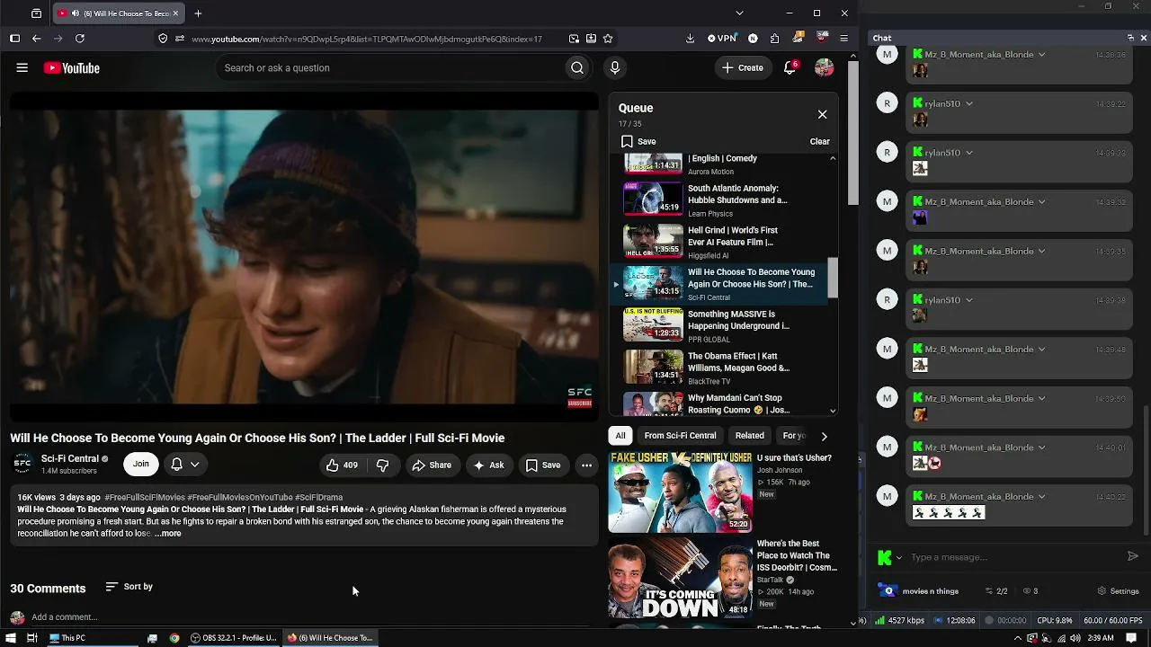Image resolution: width=1151 pixels, height=647 pixels.
Task: Expand the description with ...more
Action: click(167, 534)
